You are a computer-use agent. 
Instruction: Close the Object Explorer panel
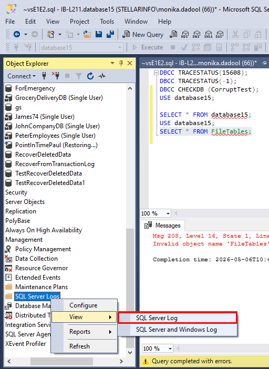click(130, 63)
